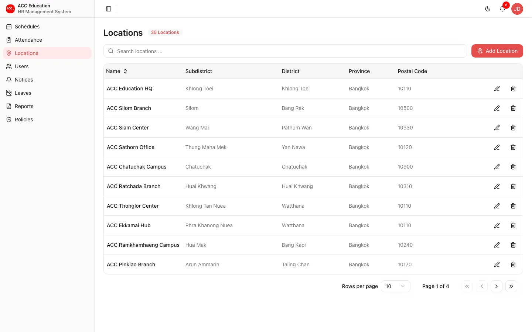The image size is (532, 332).
Task: Toggle the sidebar panel
Action: tap(109, 9)
